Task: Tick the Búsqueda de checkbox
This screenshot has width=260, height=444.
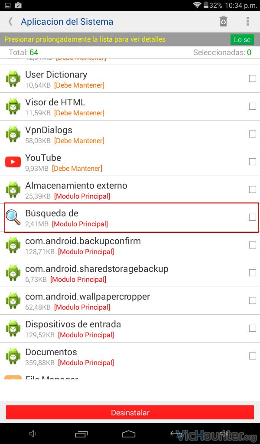Action: tap(252, 217)
